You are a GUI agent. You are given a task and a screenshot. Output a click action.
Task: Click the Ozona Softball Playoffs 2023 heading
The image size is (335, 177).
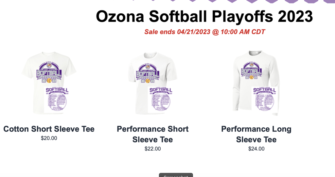(x=204, y=16)
